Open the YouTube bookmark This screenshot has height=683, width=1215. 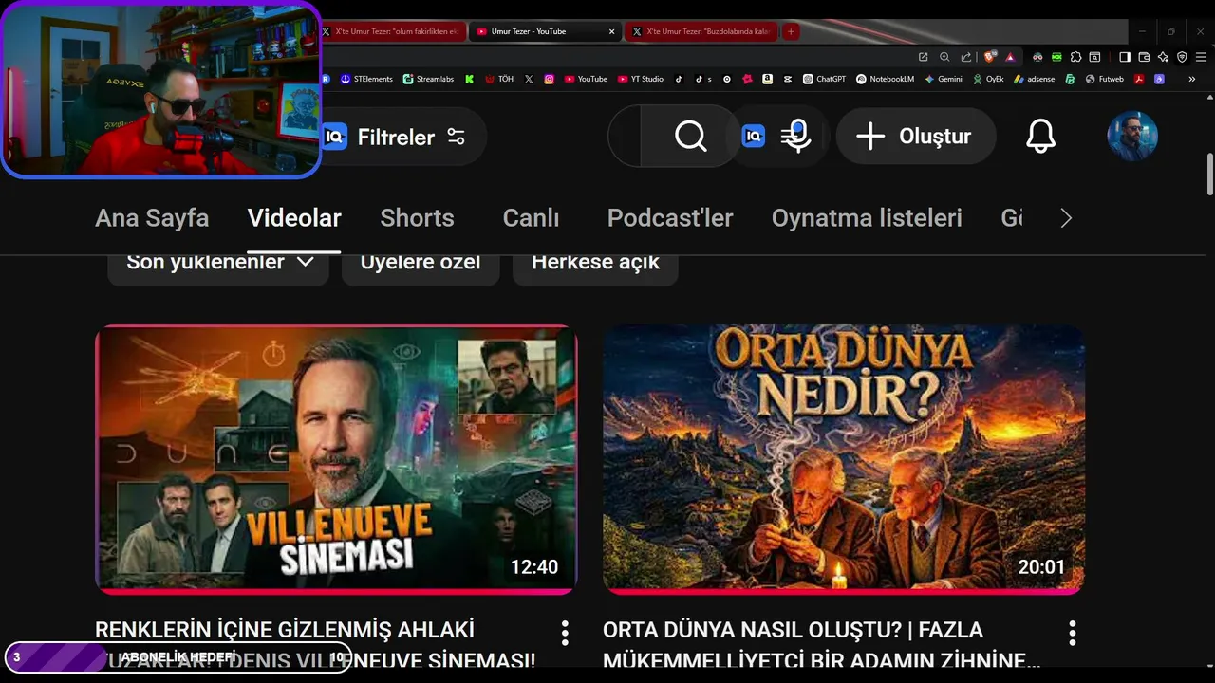(586, 79)
